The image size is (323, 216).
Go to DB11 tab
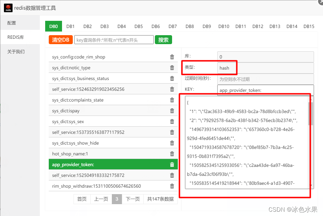(x=241, y=27)
